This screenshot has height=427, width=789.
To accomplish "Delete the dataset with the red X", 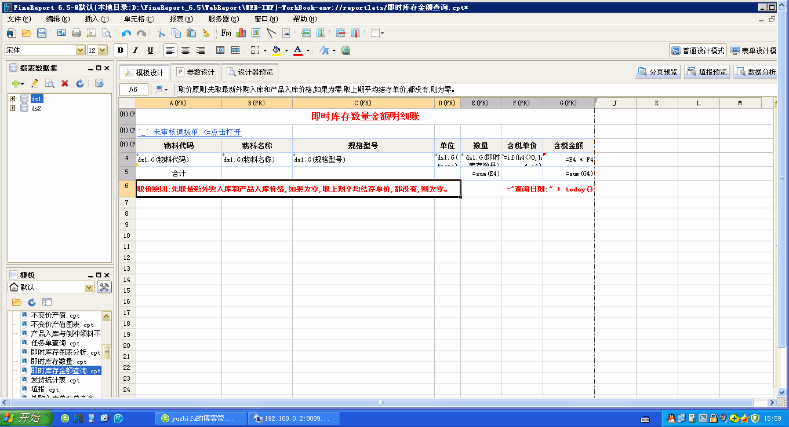I will (x=65, y=83).
